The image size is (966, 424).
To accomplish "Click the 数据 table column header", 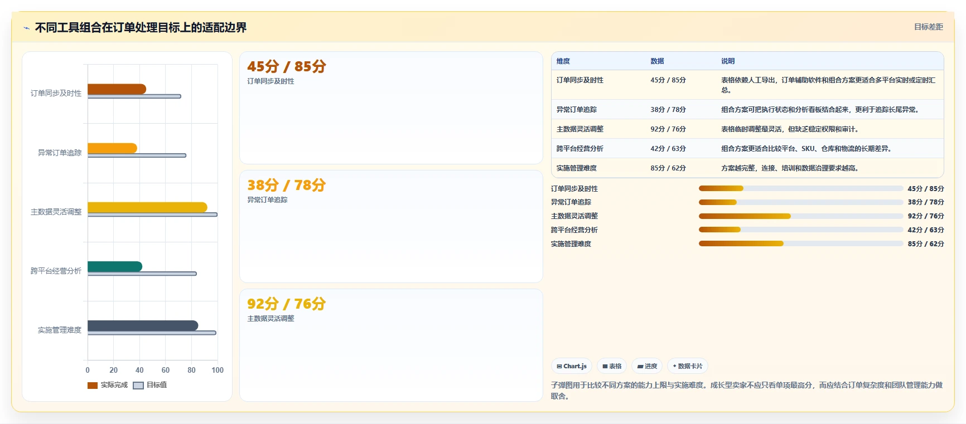I will [657, 61].
